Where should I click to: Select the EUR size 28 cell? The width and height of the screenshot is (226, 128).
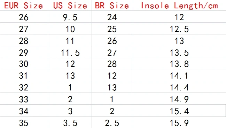coord(24,40)
